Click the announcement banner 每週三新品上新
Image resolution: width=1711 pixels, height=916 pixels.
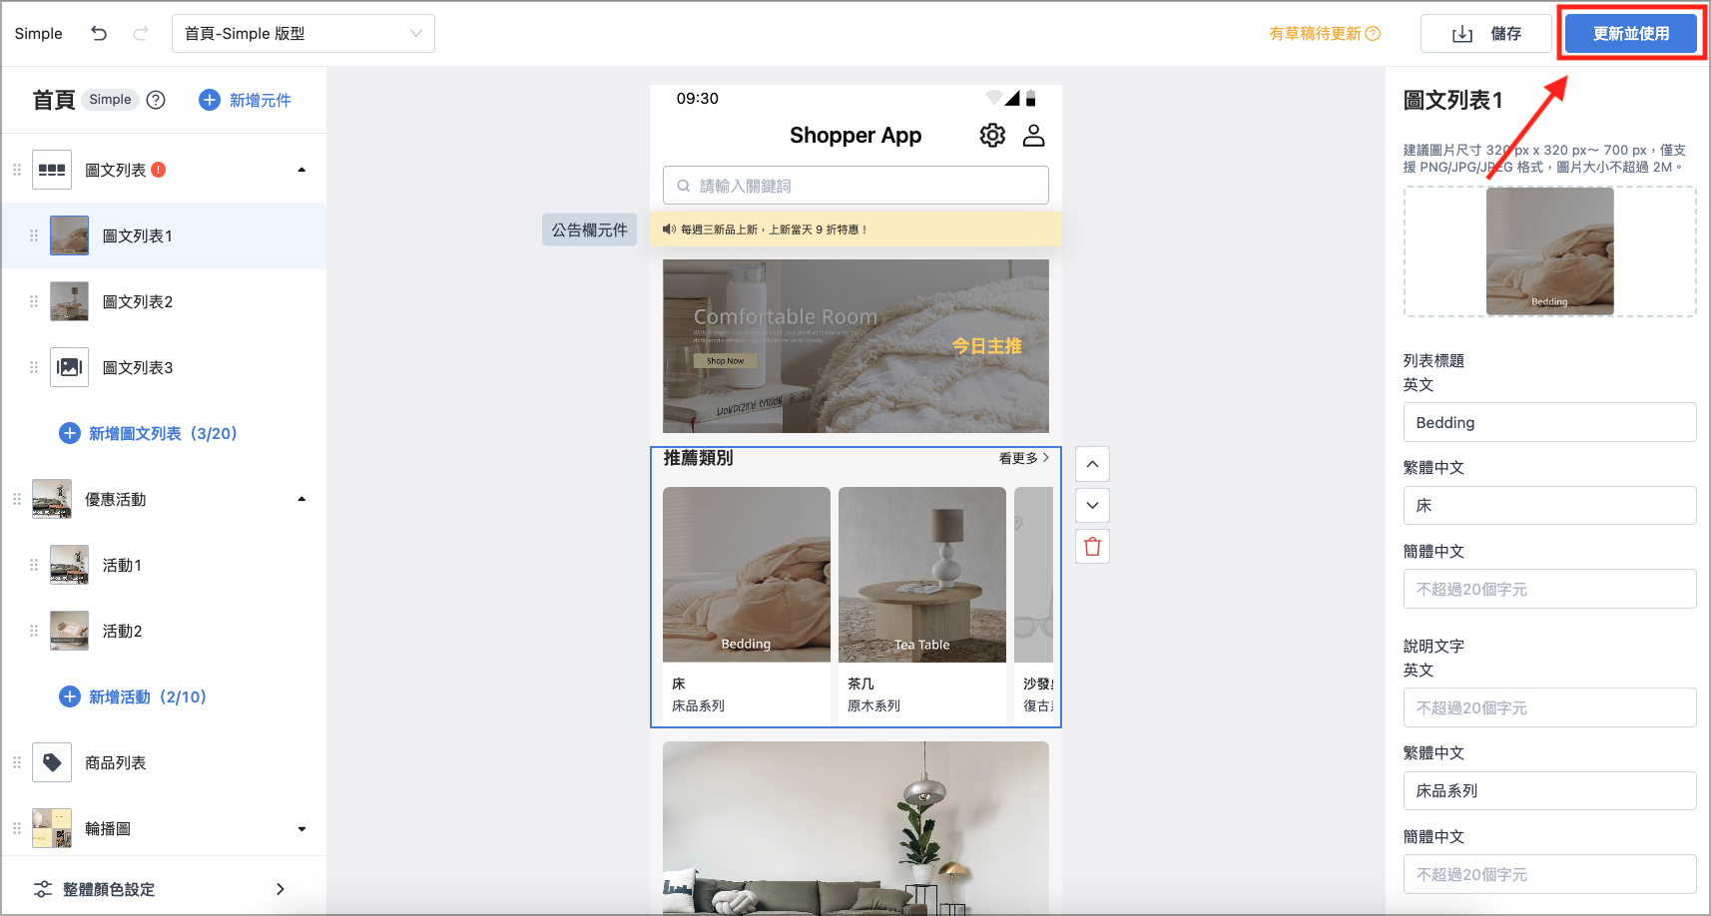pos(855,229)
